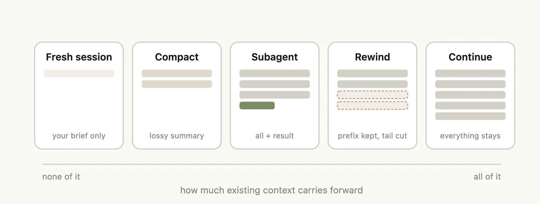Click the first dashed red bar in Rewind
This screenshot has height=204, width=540.
(x=372, y=95)
